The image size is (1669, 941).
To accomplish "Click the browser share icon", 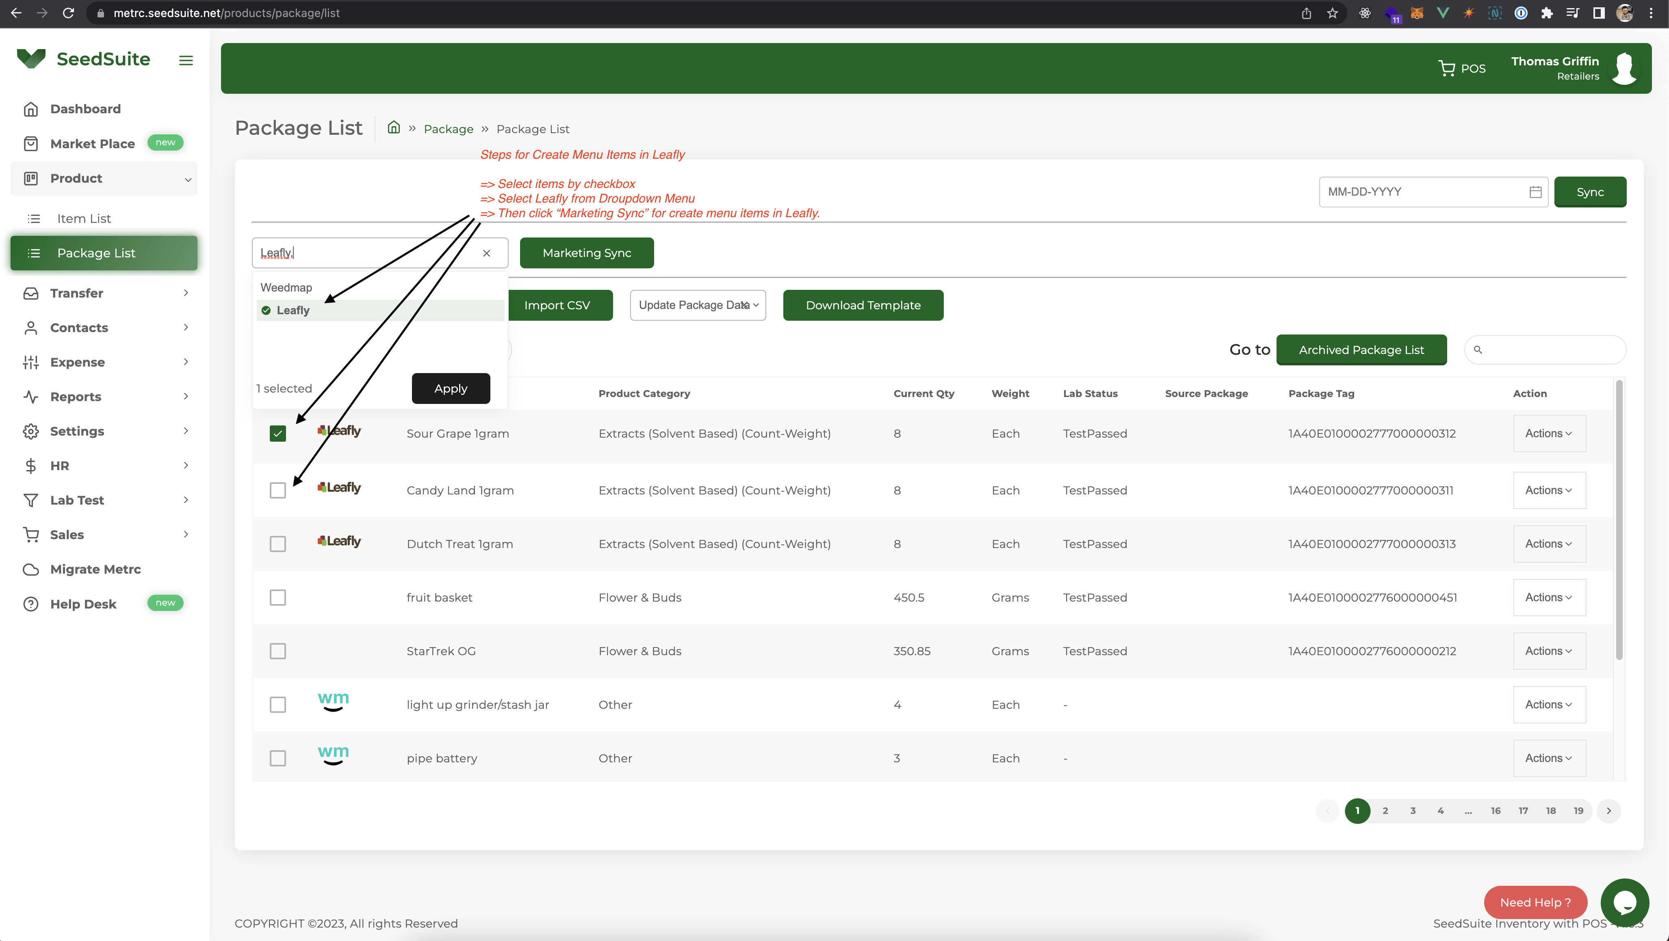I will click(x=1306, y=13).
